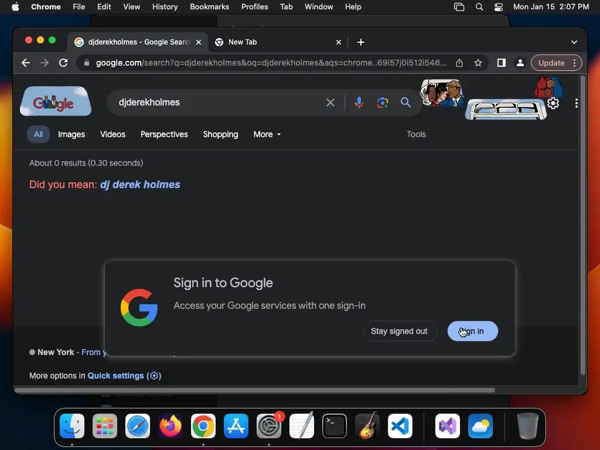The width and height of the screenshot is (600, 450).
Task: Start voice search with the microphone
Action: [359, 103]
